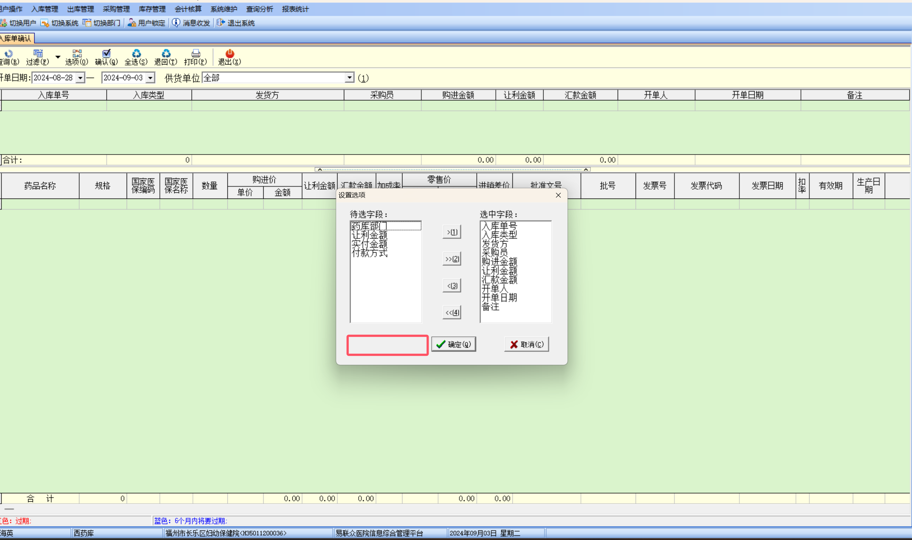Screen dimensions: 912x540
Task: Click the Filter (过滤) toolbar icon
Action: click(38, 53)
